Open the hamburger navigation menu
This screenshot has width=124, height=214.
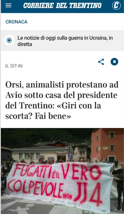point(8,5)
